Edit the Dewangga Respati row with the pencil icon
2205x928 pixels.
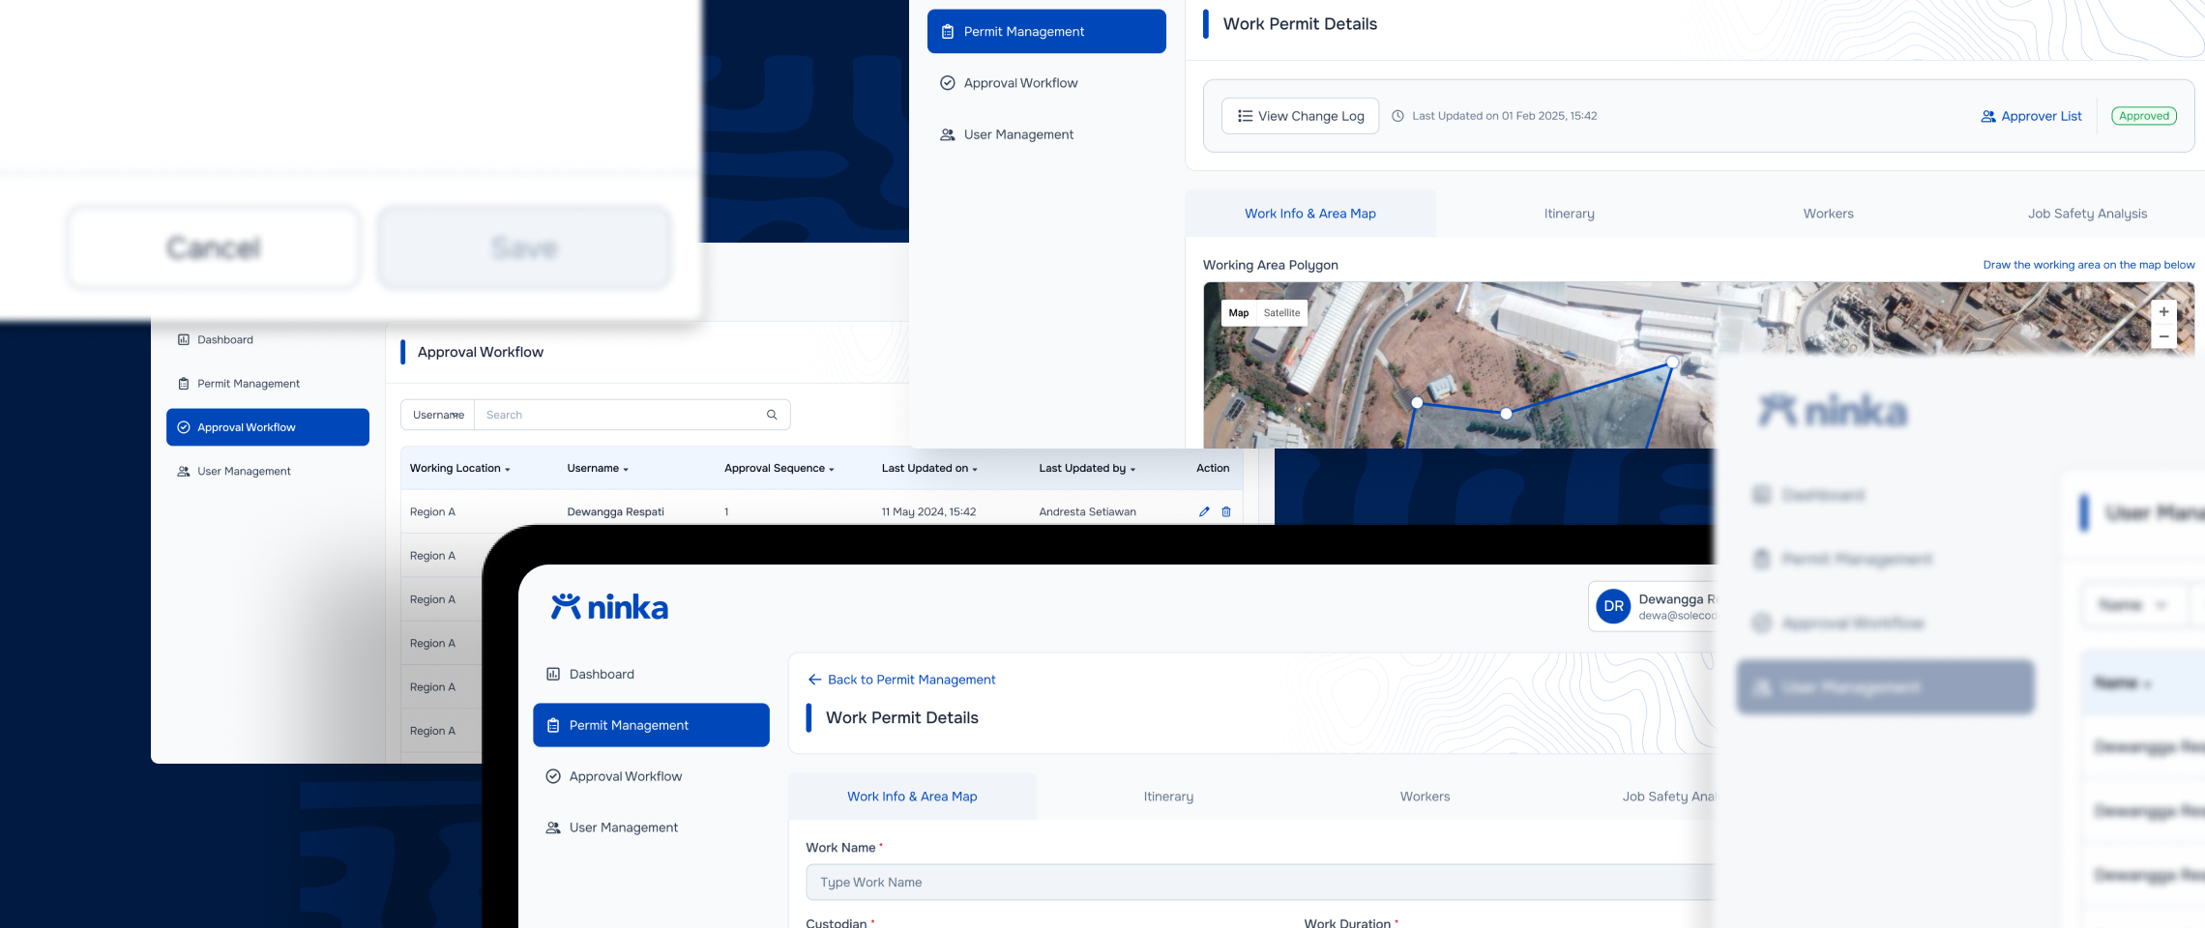1204,512
